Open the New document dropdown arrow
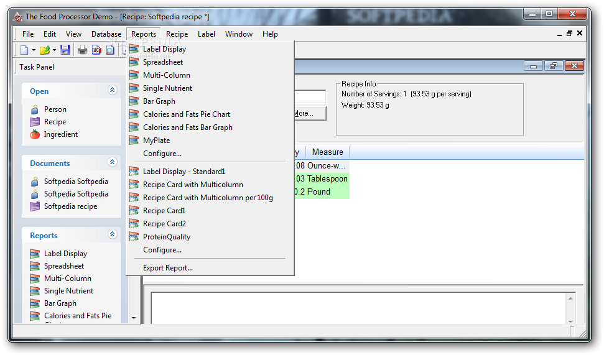The height and width of the screenshot is (355, 604). tap(34, 50)
